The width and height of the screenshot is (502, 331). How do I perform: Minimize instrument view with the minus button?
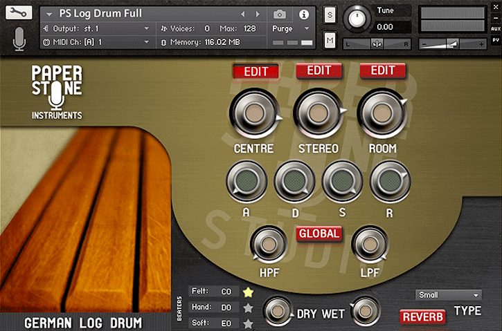(x=496, y=18)
